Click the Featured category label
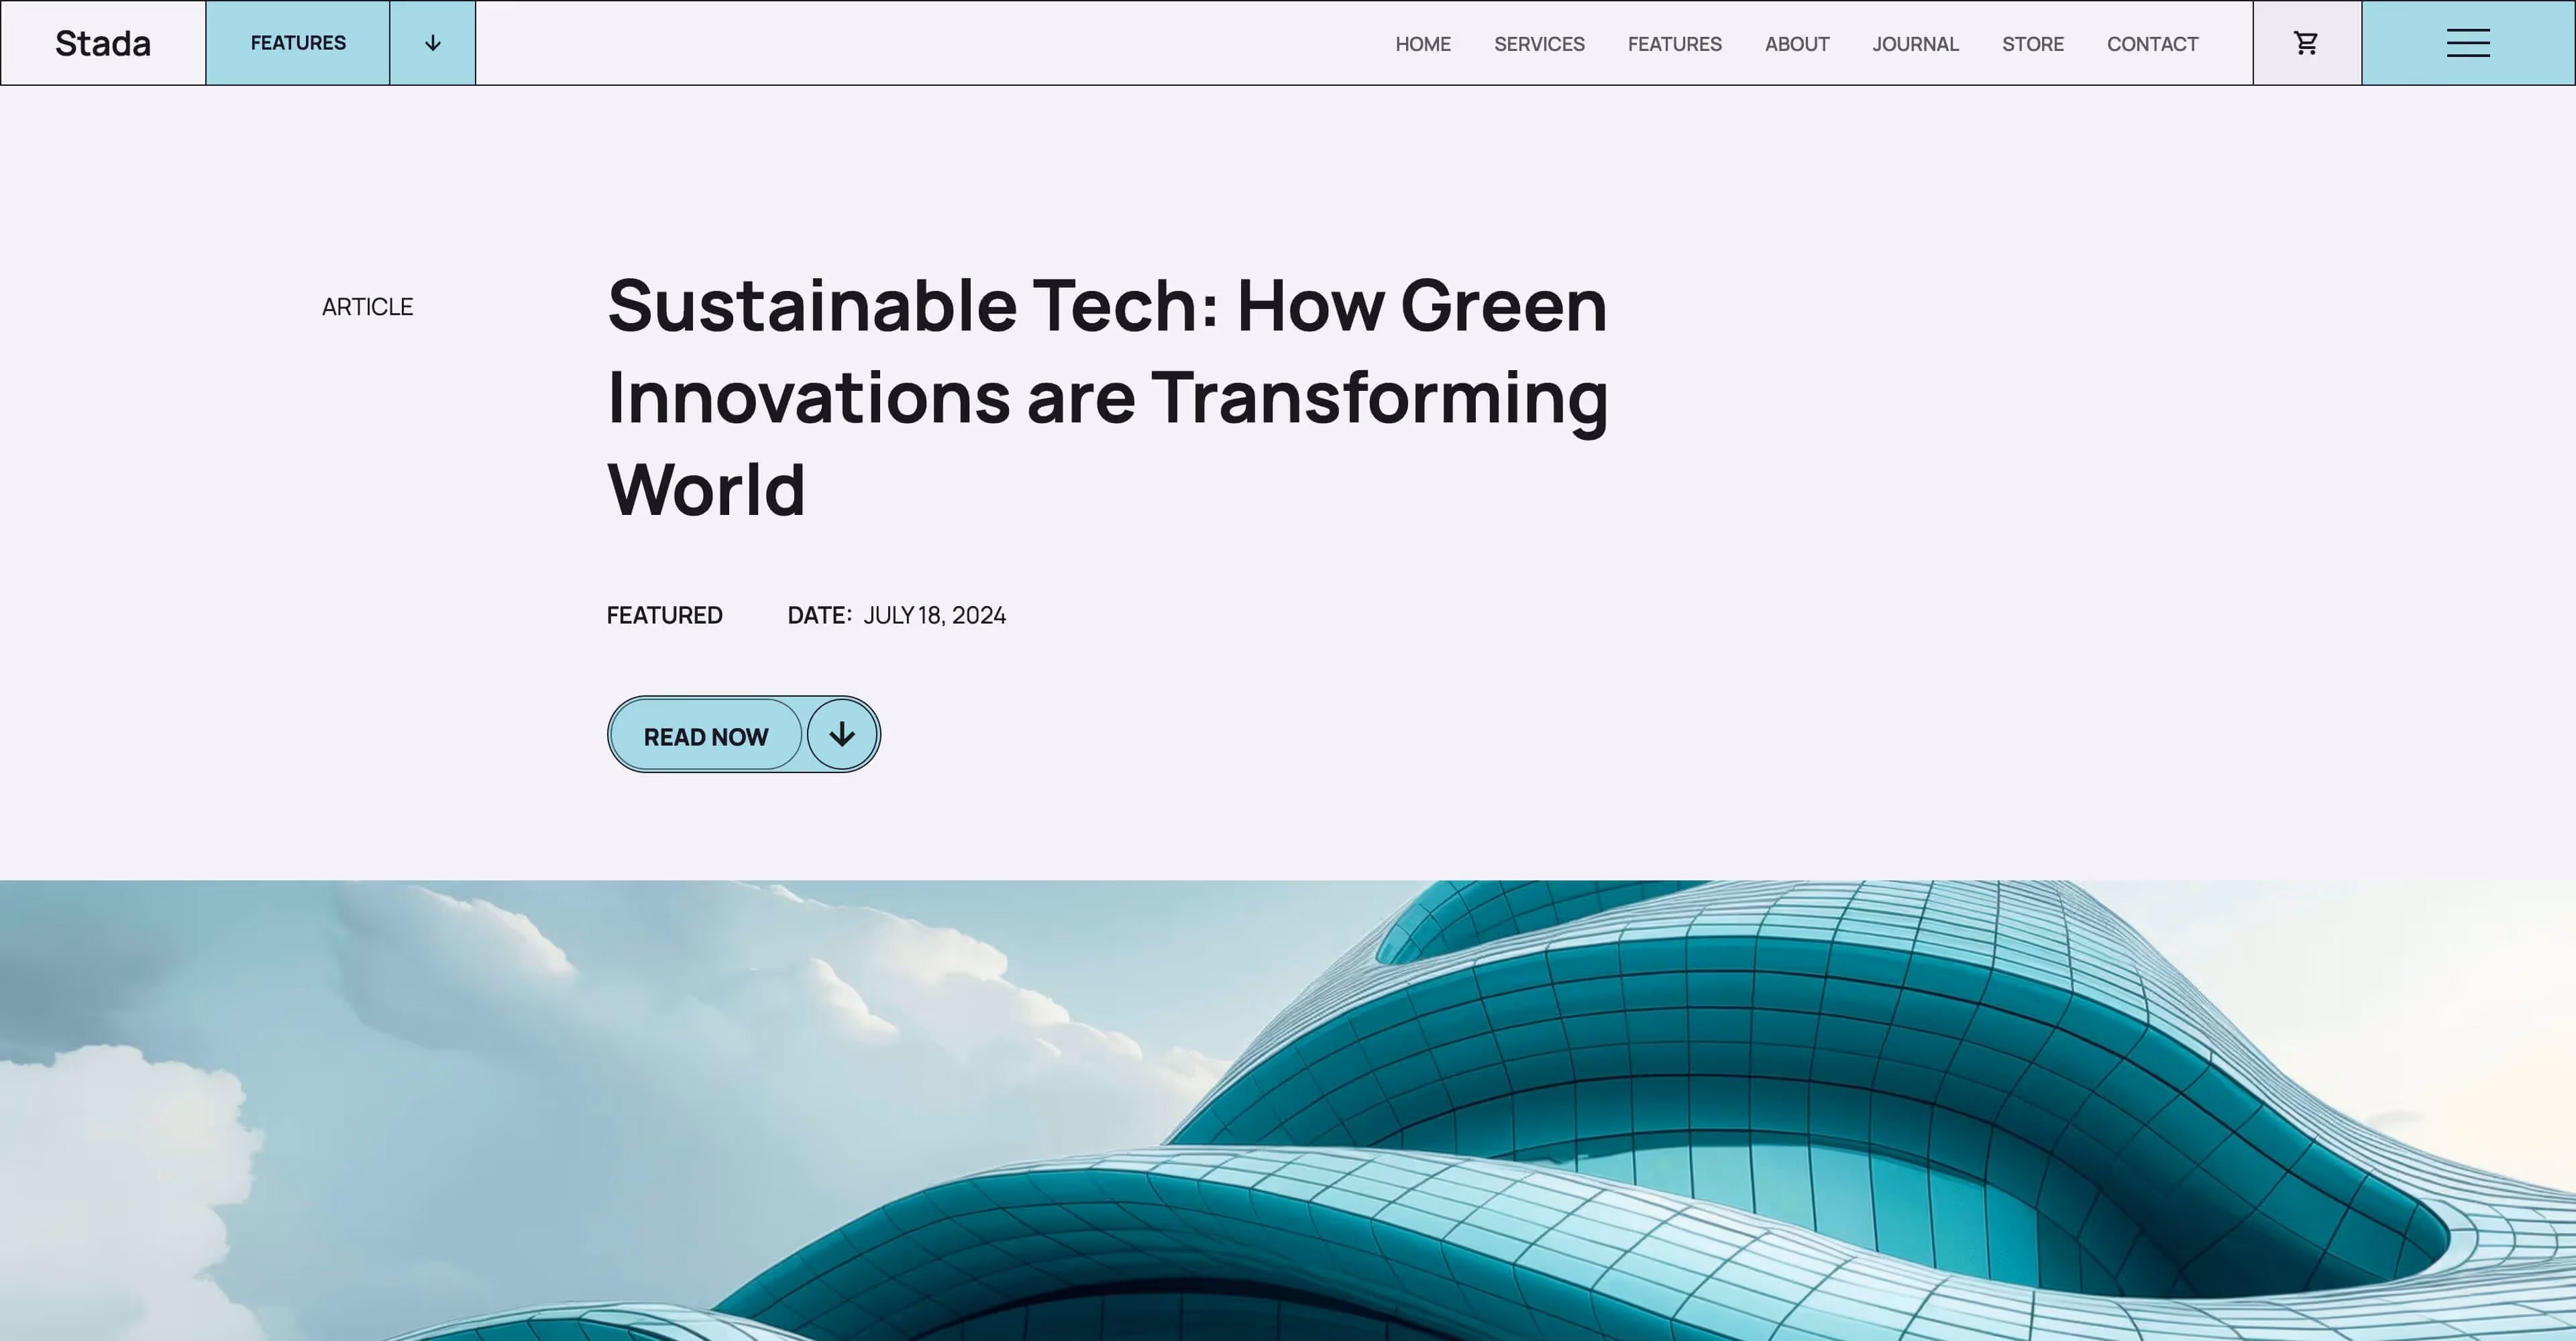The width and height of the screenshot is (2576, 1341). 664,616
